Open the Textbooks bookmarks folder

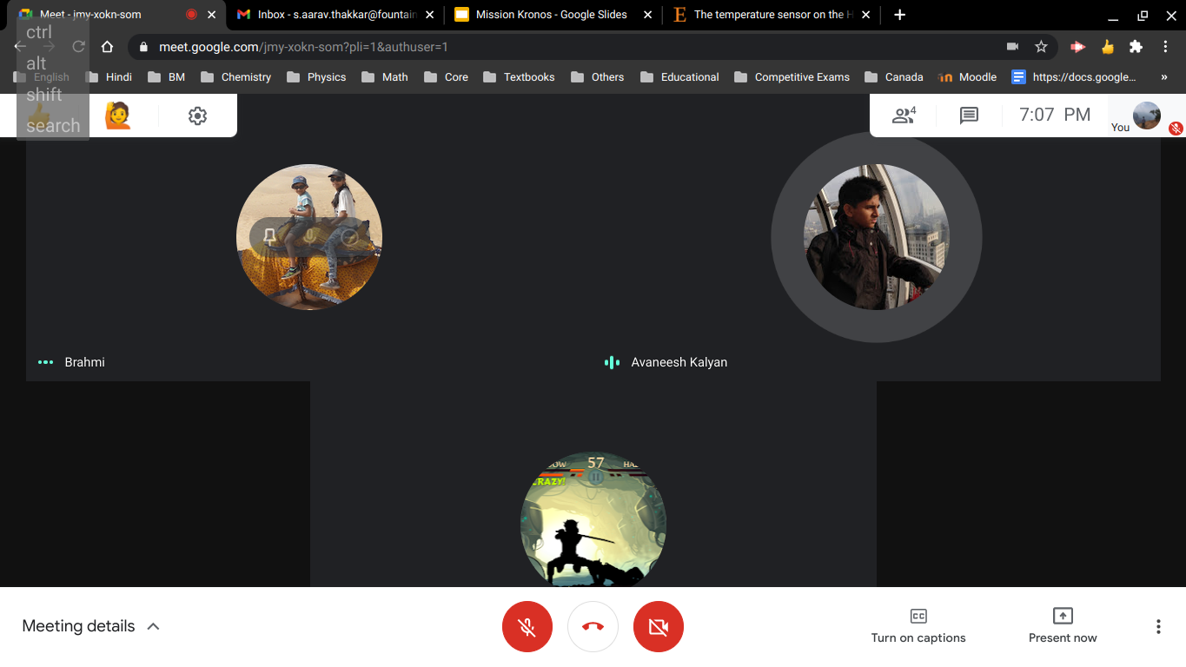tap(519, 77)
